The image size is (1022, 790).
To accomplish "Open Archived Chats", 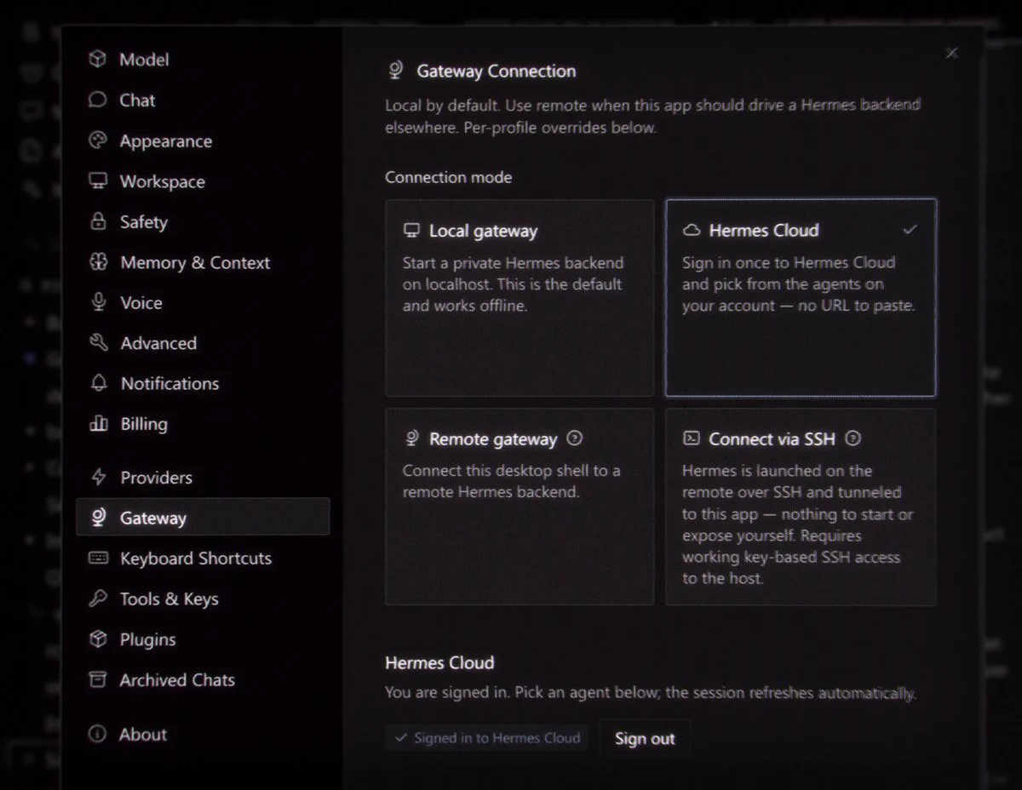I will [203, 679].
